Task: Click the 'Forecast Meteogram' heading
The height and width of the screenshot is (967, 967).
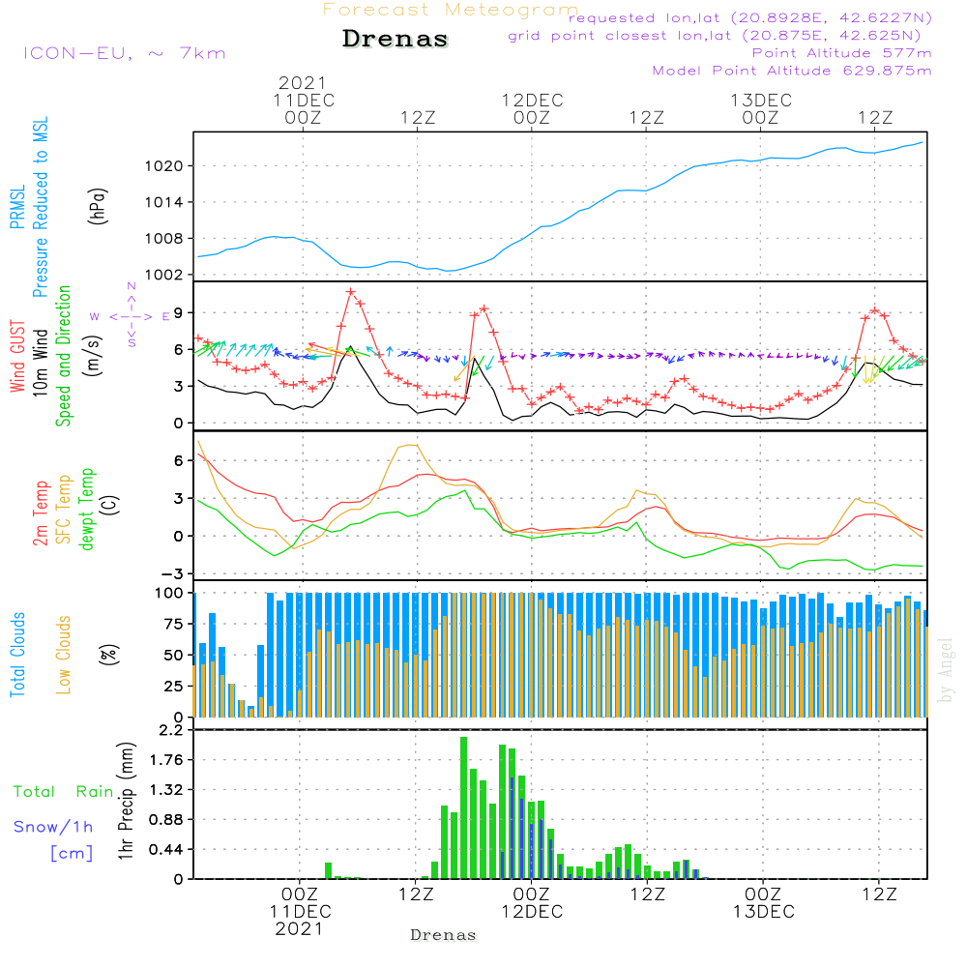Action: click(x=451, y=10)
